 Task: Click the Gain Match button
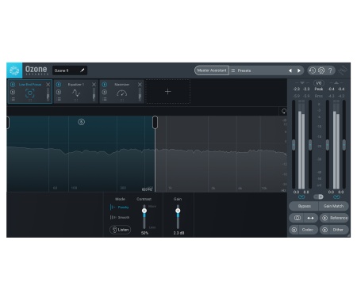coord(334,206)
